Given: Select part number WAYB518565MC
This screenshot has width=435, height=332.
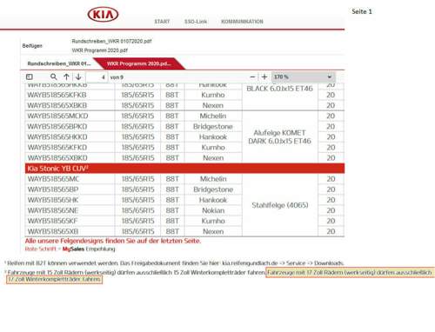Looking at the screenshot, I should (x=53, y=179).
